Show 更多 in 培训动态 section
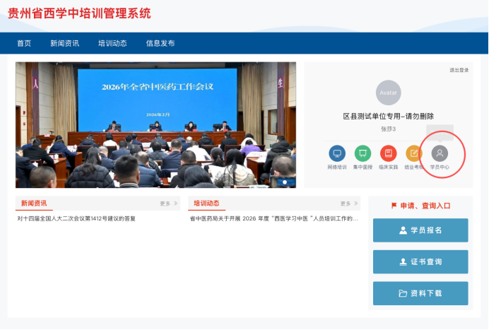This screenshot has width=489, height=330. click(348, 204)
